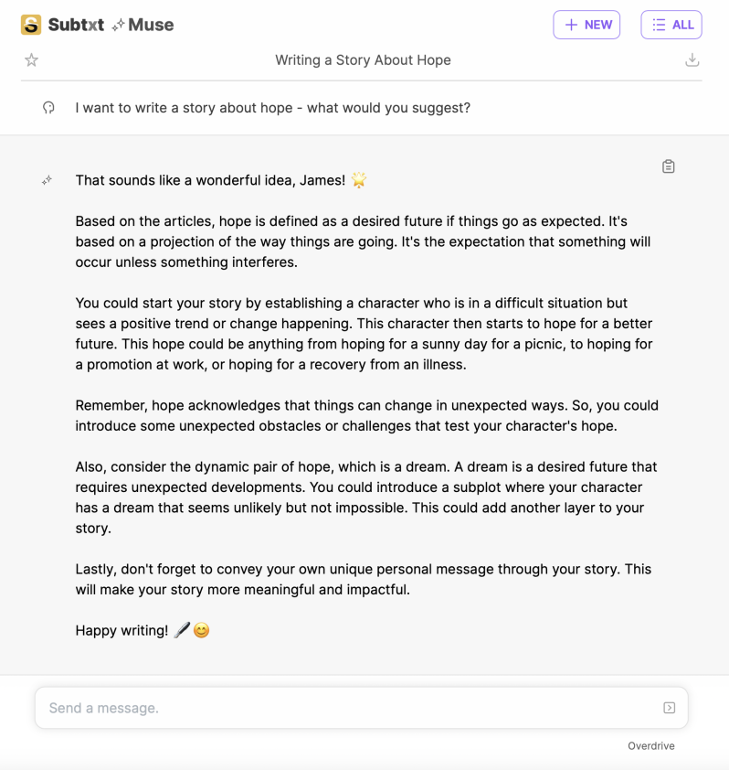
Task: Start a new conversation with the NEW button
Action: pyautogui.click(x=586, y=25)
